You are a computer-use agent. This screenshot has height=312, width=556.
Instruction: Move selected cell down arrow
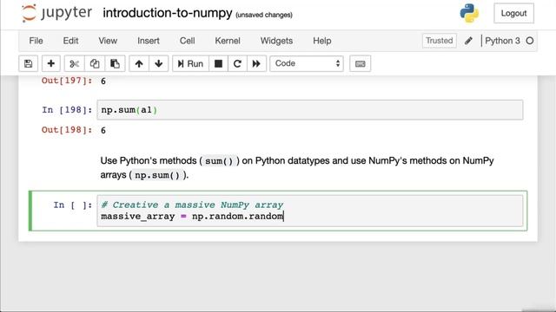158,63
